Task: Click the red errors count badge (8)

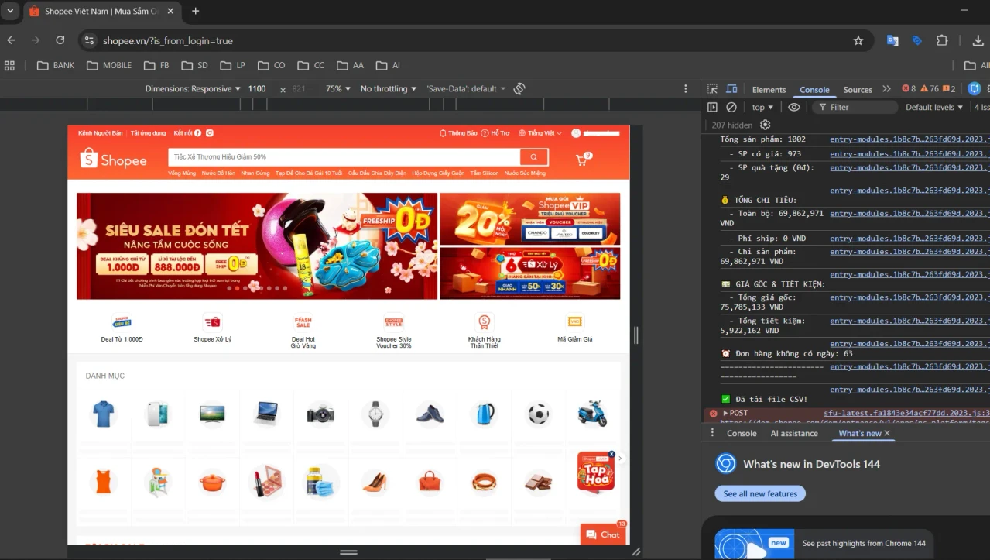Action: coord(909,89)
